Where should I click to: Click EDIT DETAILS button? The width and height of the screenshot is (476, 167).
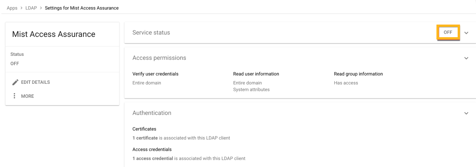click(35, 82)
